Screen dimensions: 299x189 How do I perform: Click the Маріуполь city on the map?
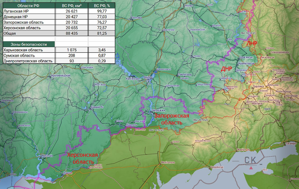pyautogui.click(x=244, y=150)
